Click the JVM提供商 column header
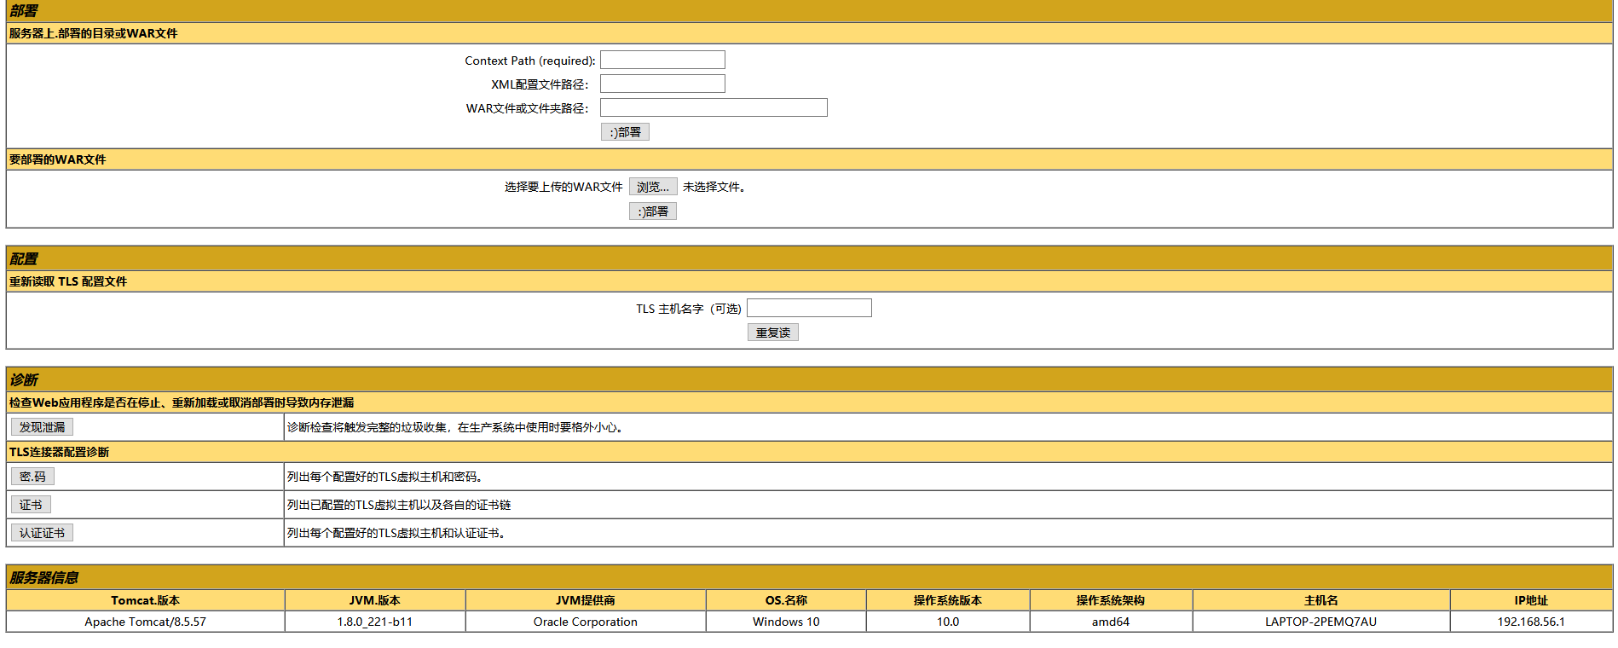The width and height of the screenshot is (1618, 648). pyautogui.click(x=586, y=600)
